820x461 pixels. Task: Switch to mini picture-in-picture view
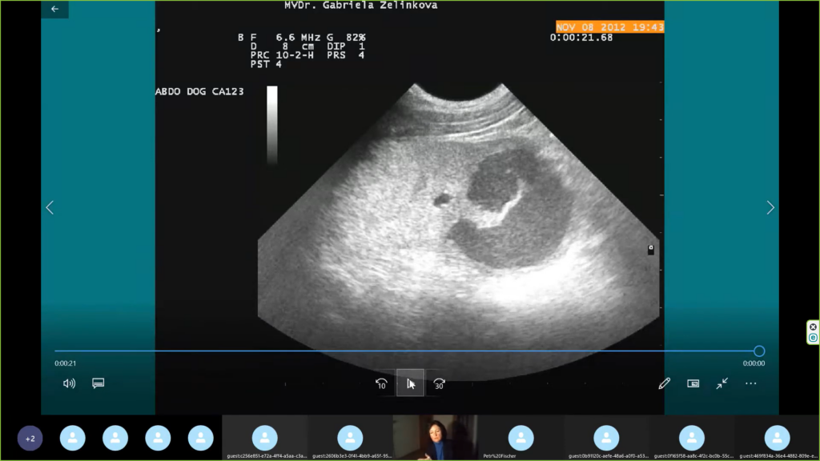click(693, 383)
